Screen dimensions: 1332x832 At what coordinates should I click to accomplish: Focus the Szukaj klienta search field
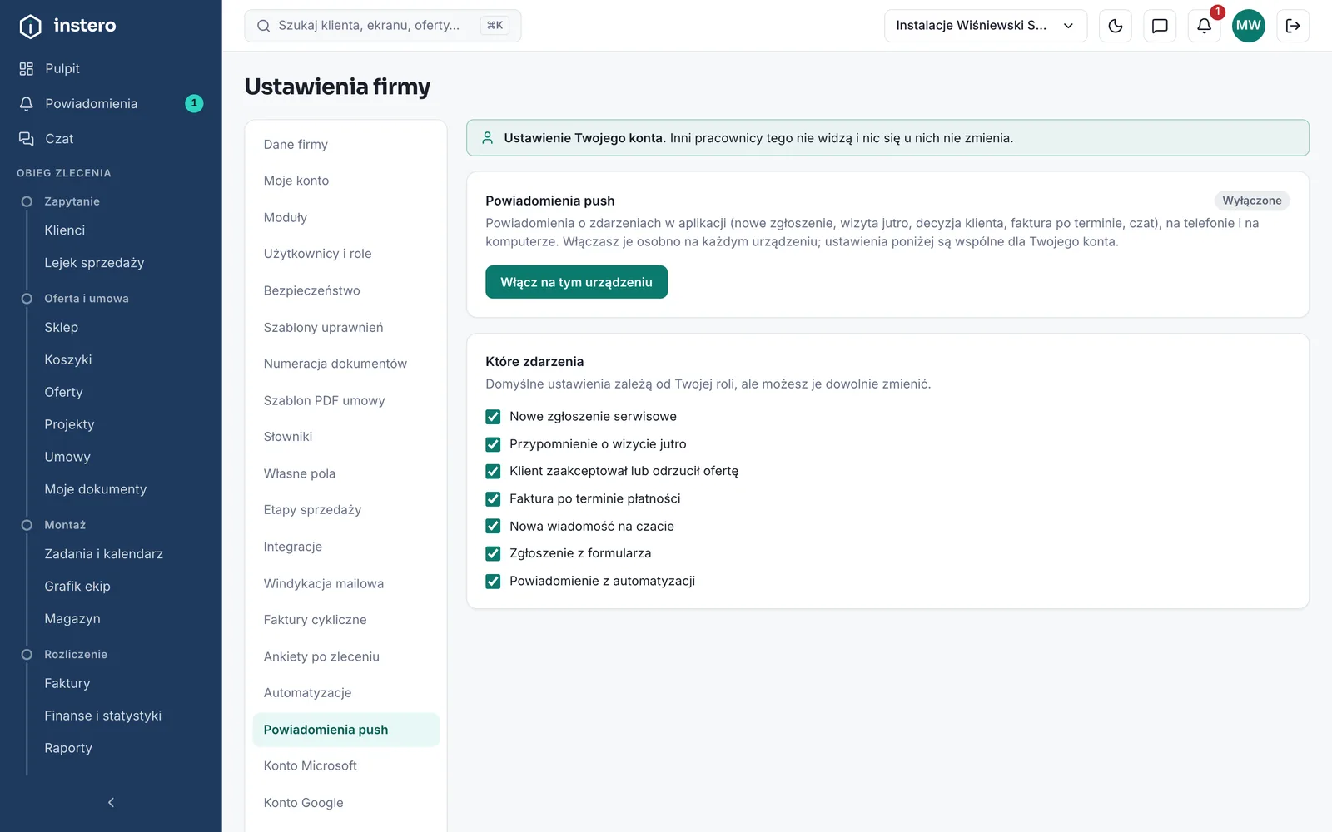click(382, 26)
